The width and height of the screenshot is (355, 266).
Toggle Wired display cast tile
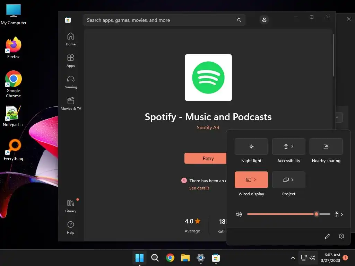pos(251,180)
